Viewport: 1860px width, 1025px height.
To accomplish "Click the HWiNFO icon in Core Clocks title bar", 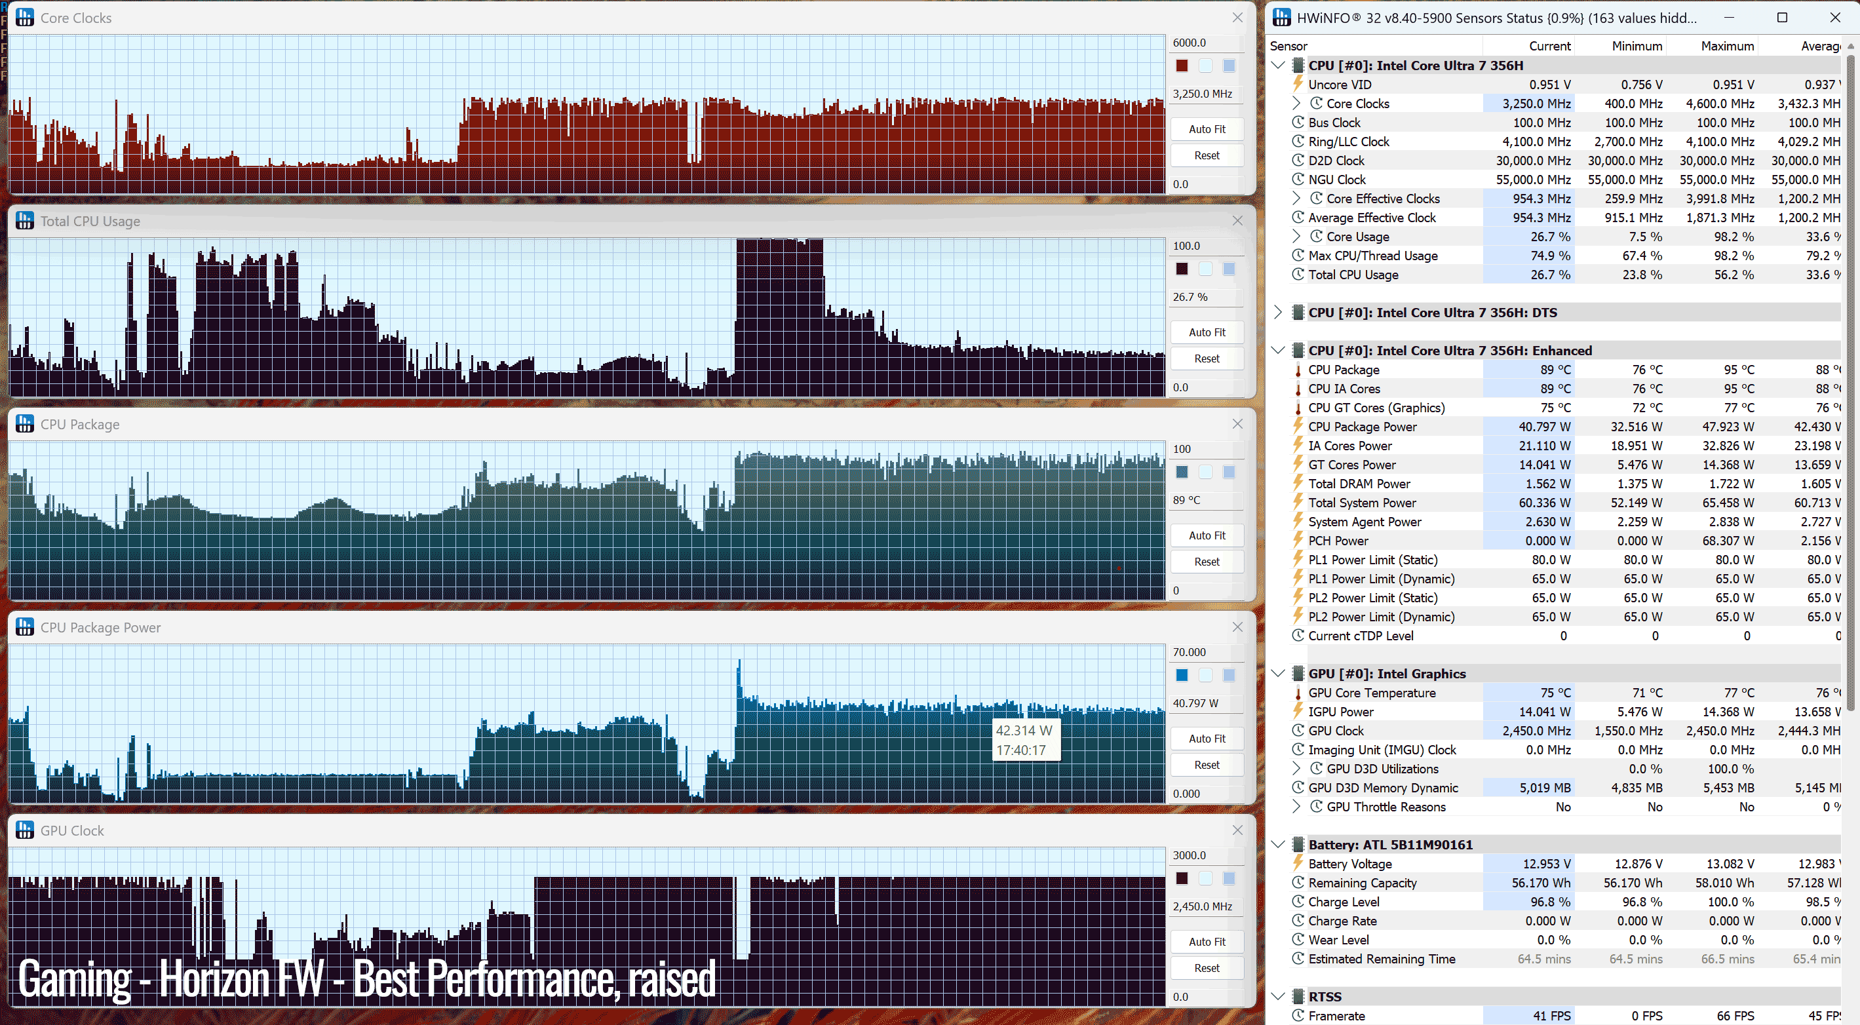I will click(24, 17).
